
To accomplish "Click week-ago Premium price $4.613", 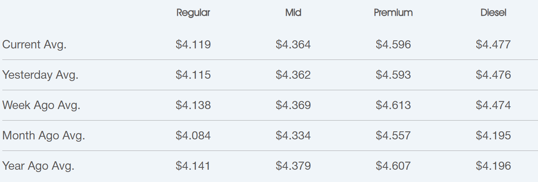I will 393,105.
